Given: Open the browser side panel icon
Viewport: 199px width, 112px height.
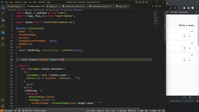Looking at the screenshot, I should (188, 8).
